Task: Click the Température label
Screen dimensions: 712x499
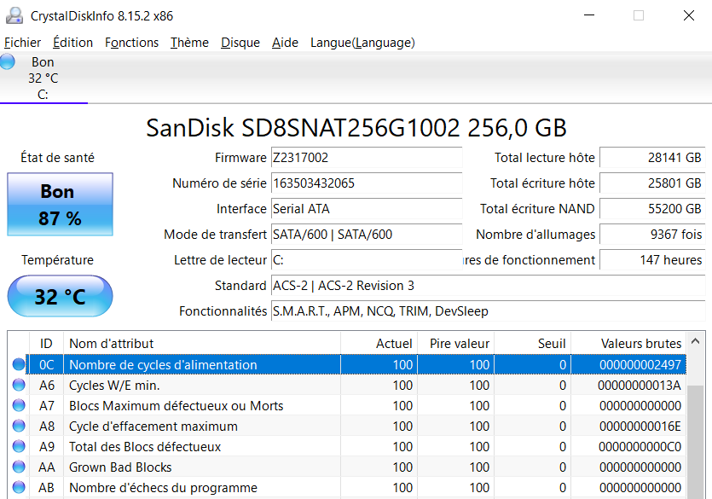Action: 58,259
